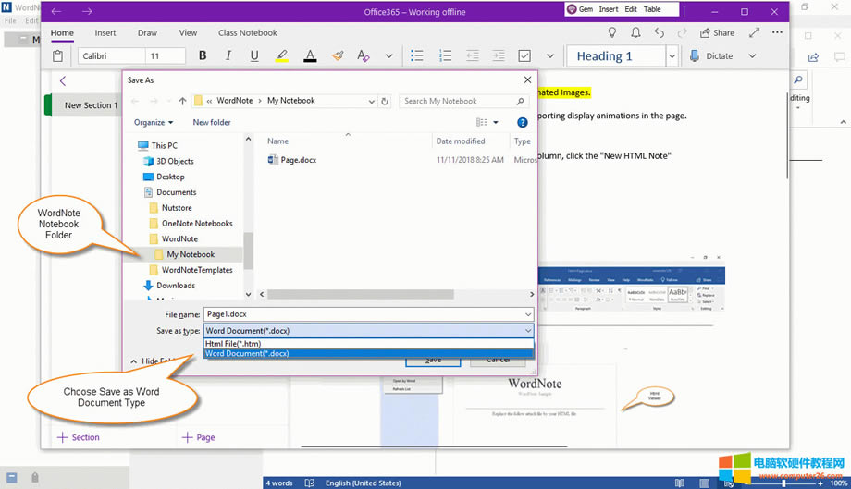Switch to the Insert ribbon tab
Screen dimensions: 851x489
[105, 33]
